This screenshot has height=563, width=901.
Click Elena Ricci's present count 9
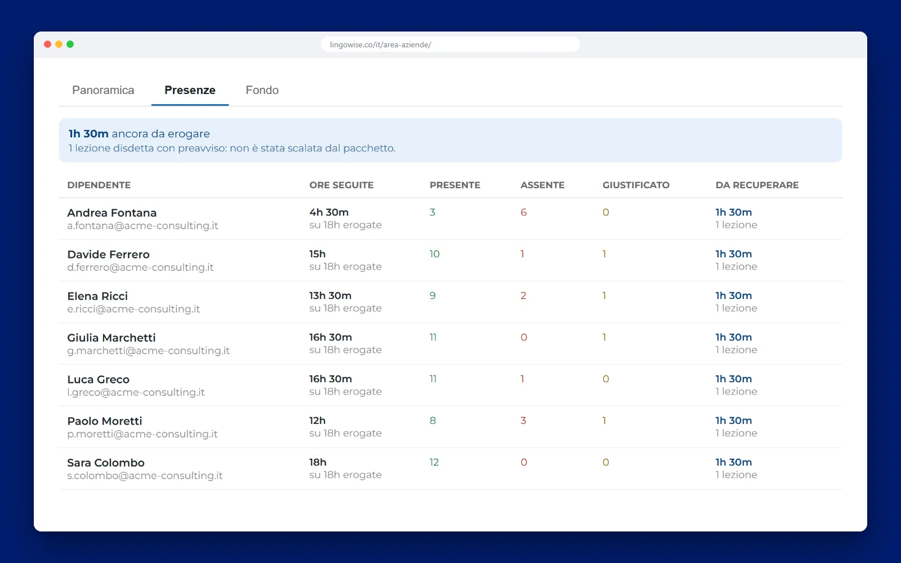coord(432,296)
